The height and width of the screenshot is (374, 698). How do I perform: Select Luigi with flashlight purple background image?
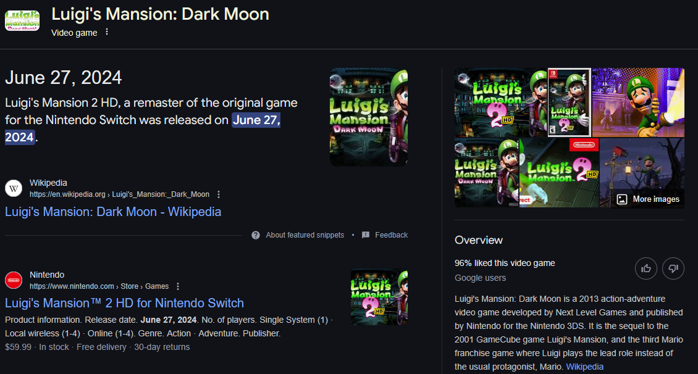(x=637, y=102)
